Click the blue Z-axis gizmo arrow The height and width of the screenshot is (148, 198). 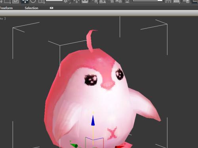coord(93,120)
